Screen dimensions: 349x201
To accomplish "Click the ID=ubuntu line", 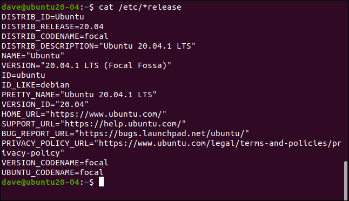I will (23, 75).
